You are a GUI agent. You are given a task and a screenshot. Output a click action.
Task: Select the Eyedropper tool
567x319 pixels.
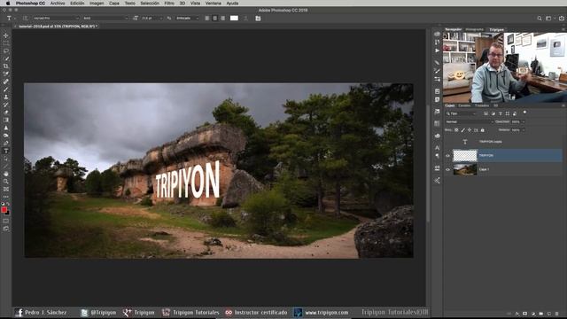tap(6, 74)
